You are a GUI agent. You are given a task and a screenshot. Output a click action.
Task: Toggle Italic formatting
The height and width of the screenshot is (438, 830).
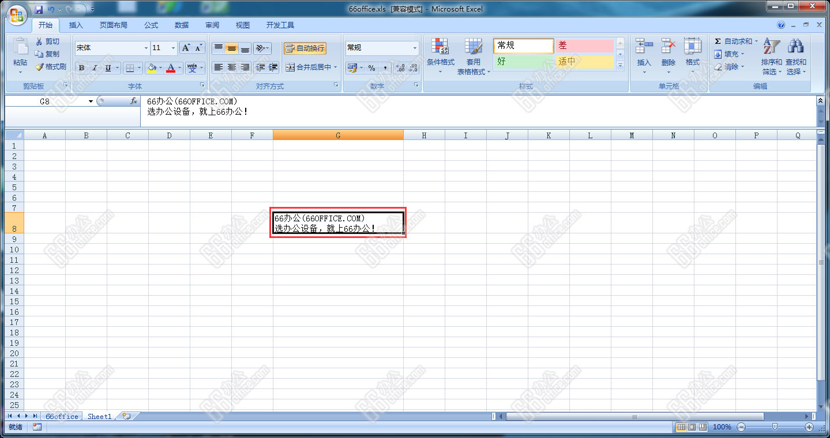[95, 68]
